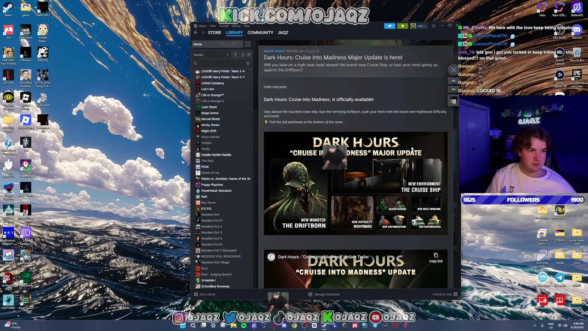Screen dimensions: 588x331
Task: Jump to previous news post arrow
Action: click(x=453, y=81)
